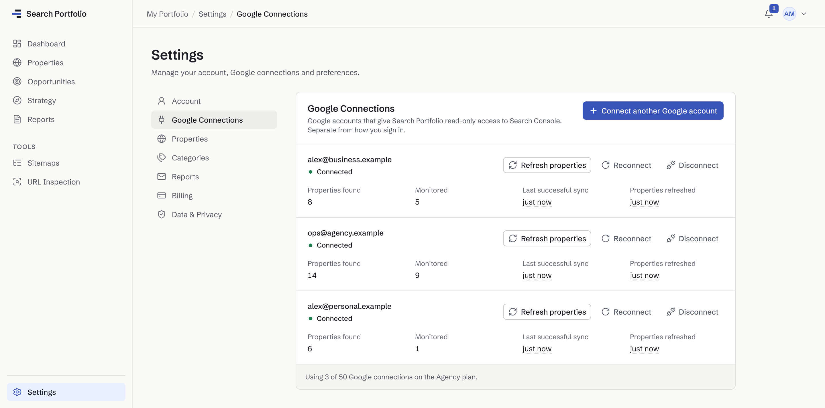This screenshot has height=408, width=825.
Task: Disconnect the alex@personal.example account
Action: click(x=692, y=312)
